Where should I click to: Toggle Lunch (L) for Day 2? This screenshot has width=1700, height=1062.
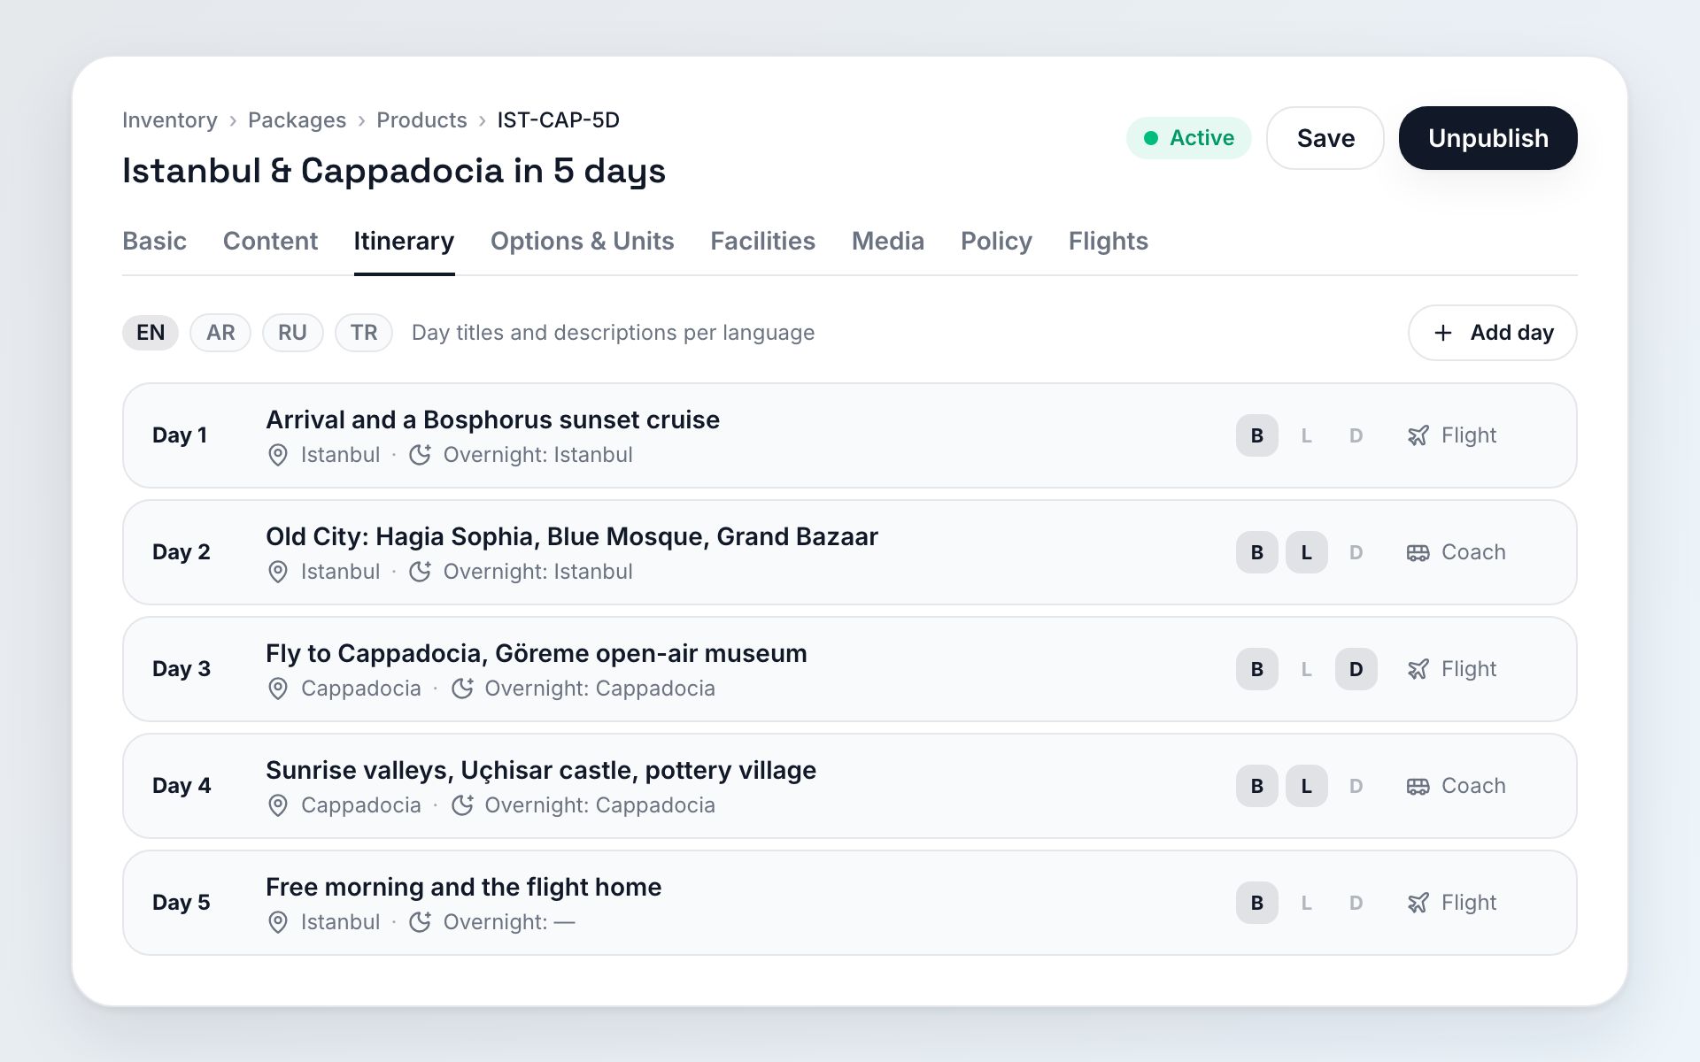[x=1307, y=552]
